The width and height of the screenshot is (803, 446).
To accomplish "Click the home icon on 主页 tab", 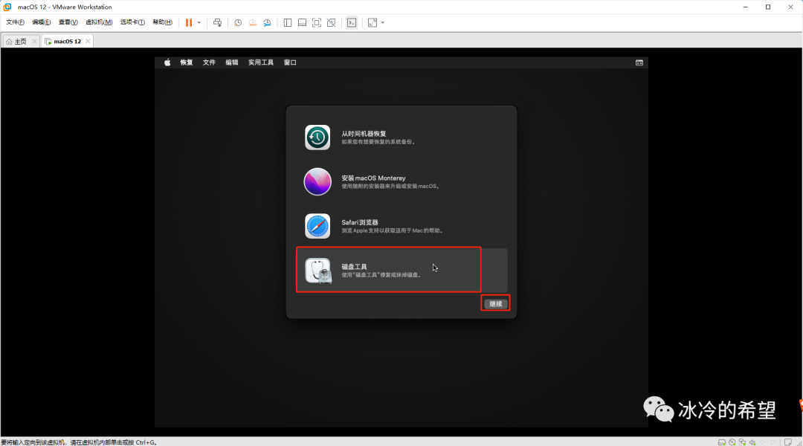I will pyautogui.click(x=9, y=42).
